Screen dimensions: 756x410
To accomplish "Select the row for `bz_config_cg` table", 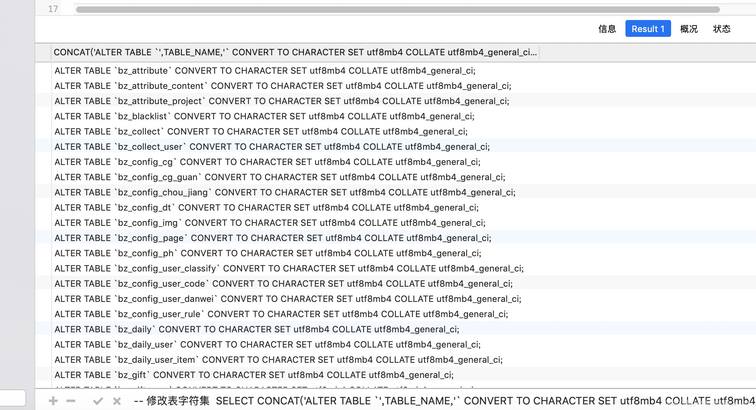I will click(396, 162).
